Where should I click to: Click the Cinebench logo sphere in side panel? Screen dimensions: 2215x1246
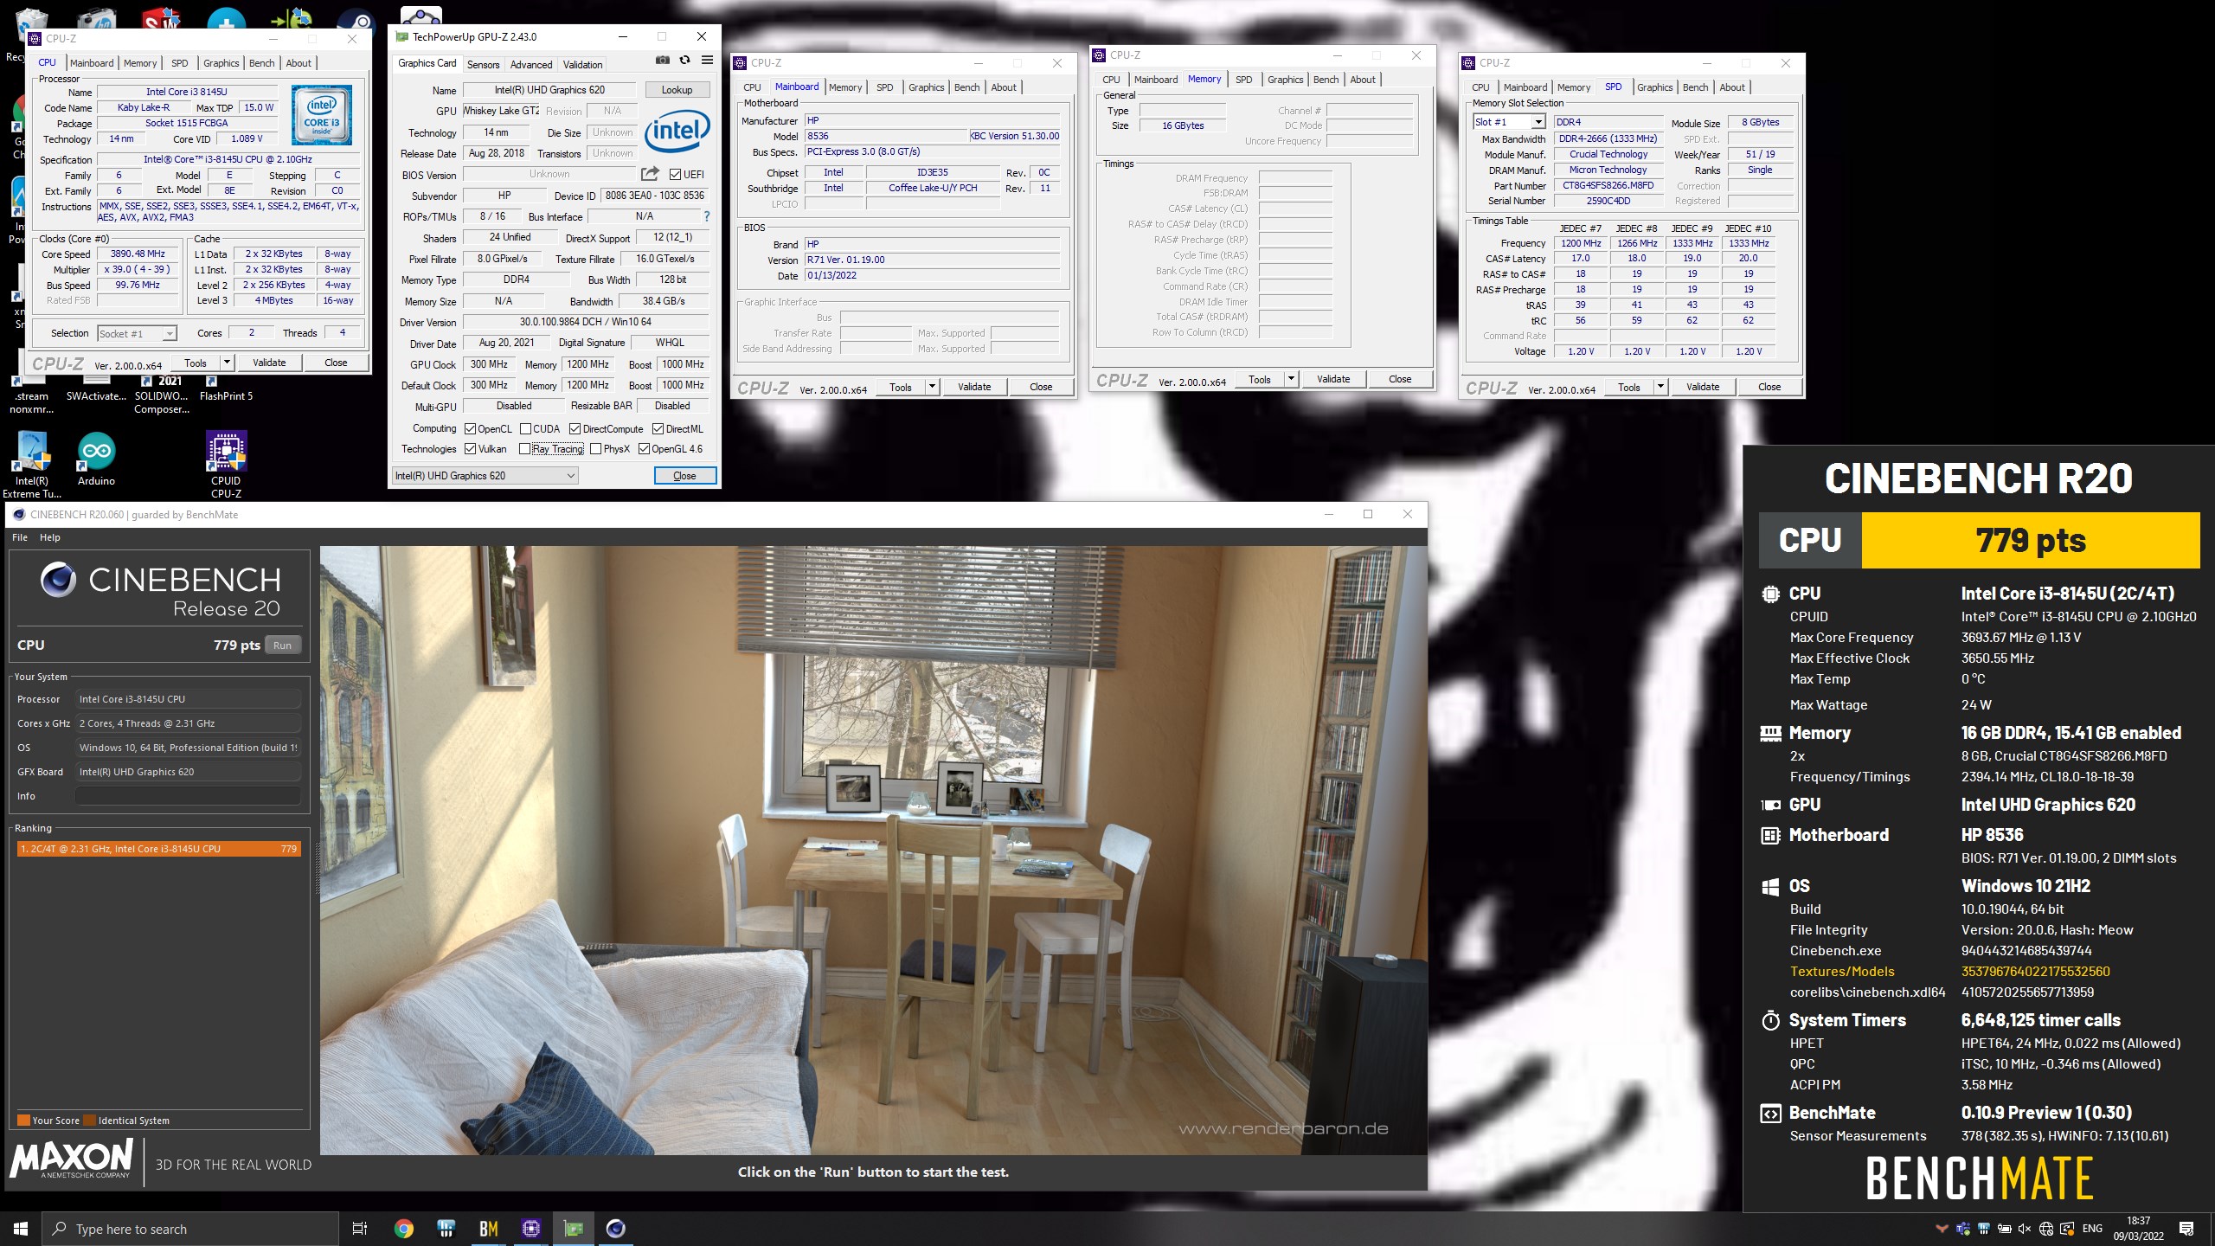coord(58,579)
